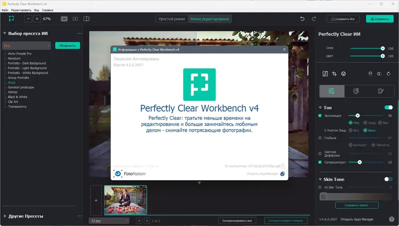Collapse filmstrip with the down triangle
Viewport: 399px width, 226px height.
pos(199,183)
